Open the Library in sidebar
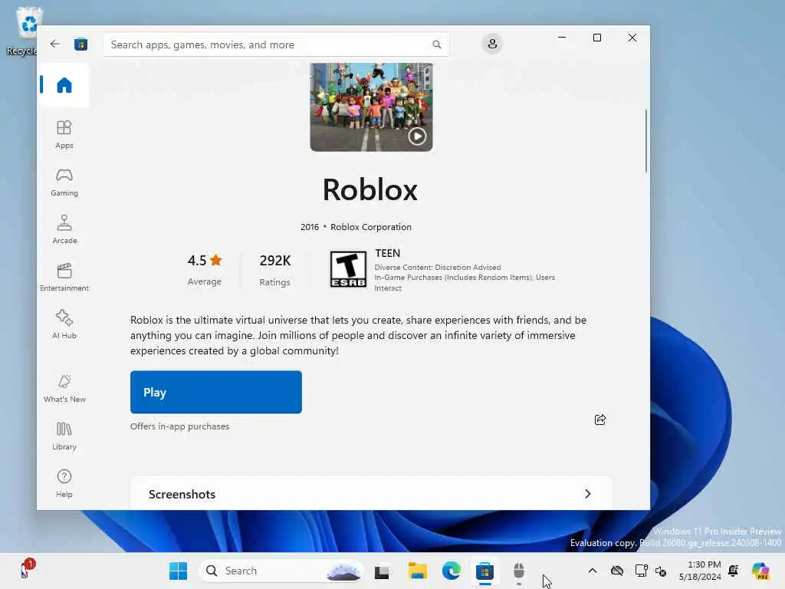The width and height of the screenshot is (785, 589). [x=64, y=436]
